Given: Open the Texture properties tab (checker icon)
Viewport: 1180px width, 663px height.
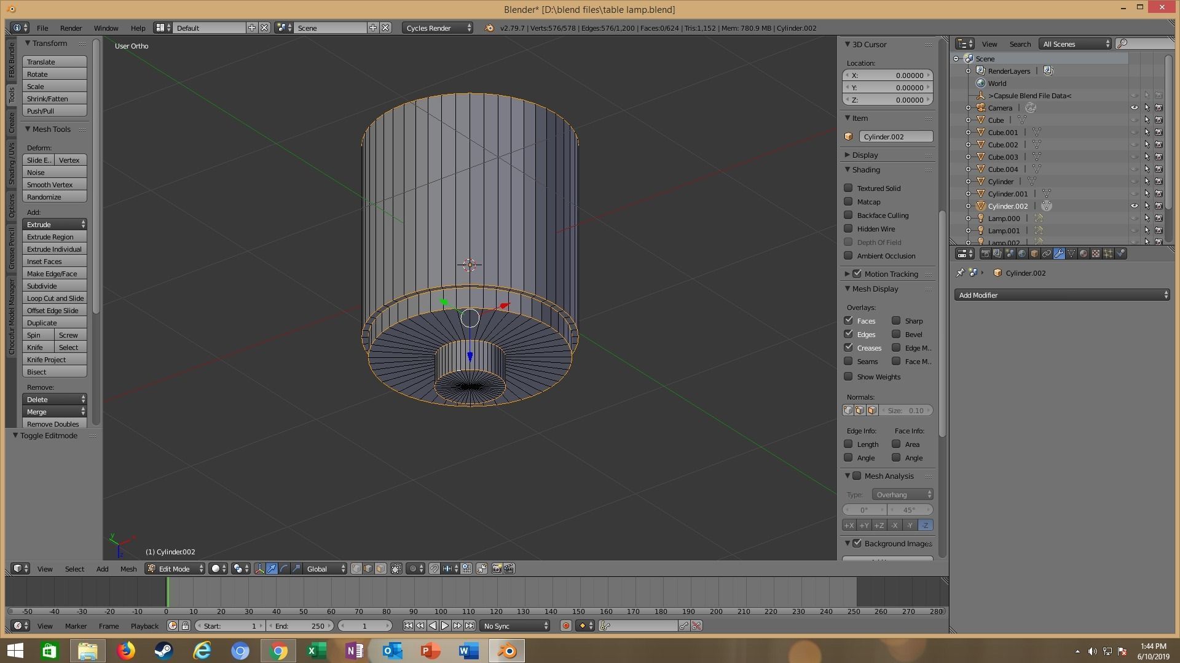Looking at the screenshot, I should (x=1096, y=254).
